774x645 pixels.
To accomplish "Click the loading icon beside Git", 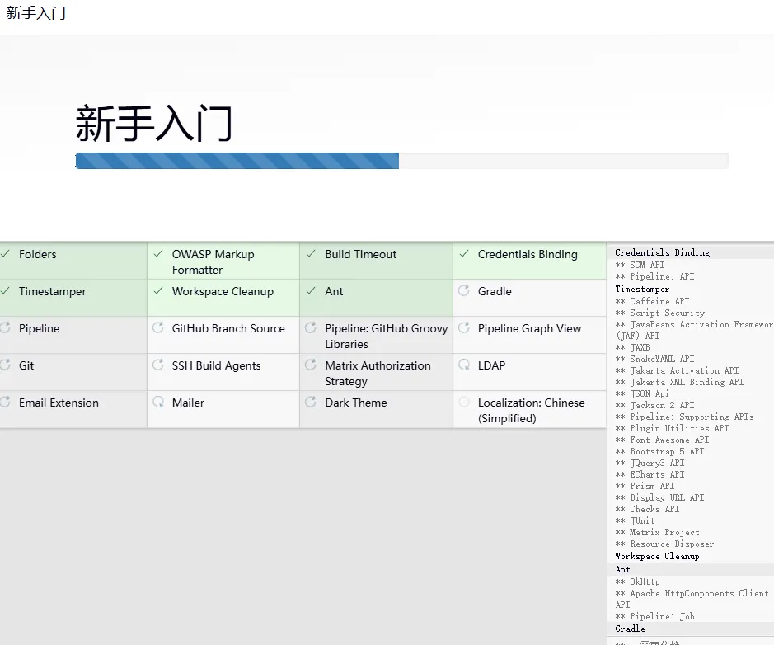I will pyautogui.click(x=5, y=365).
